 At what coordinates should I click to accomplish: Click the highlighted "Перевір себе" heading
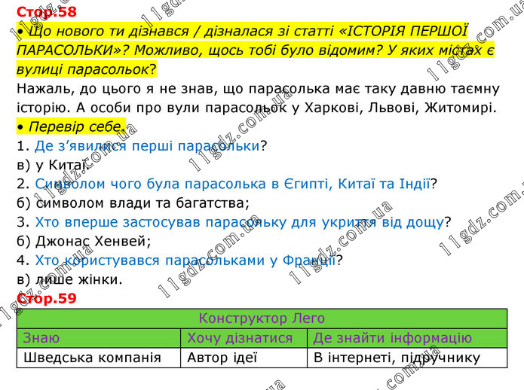coord(68,126)
